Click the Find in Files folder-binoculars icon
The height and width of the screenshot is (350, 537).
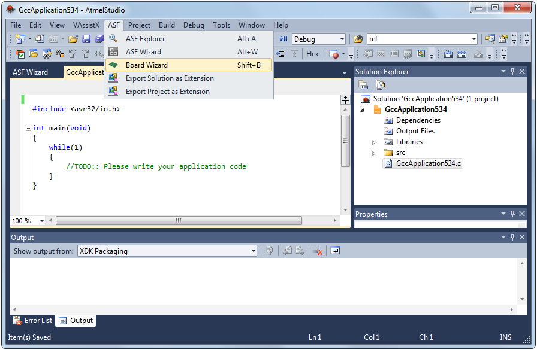(x=358, y=39)
